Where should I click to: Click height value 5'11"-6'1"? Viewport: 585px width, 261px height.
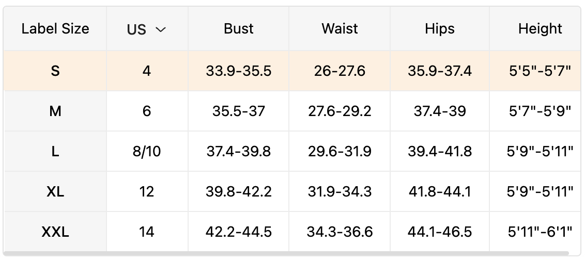[540, 232]
